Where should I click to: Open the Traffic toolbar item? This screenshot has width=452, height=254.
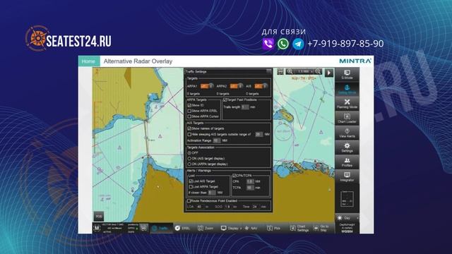(x=160, y=228)
